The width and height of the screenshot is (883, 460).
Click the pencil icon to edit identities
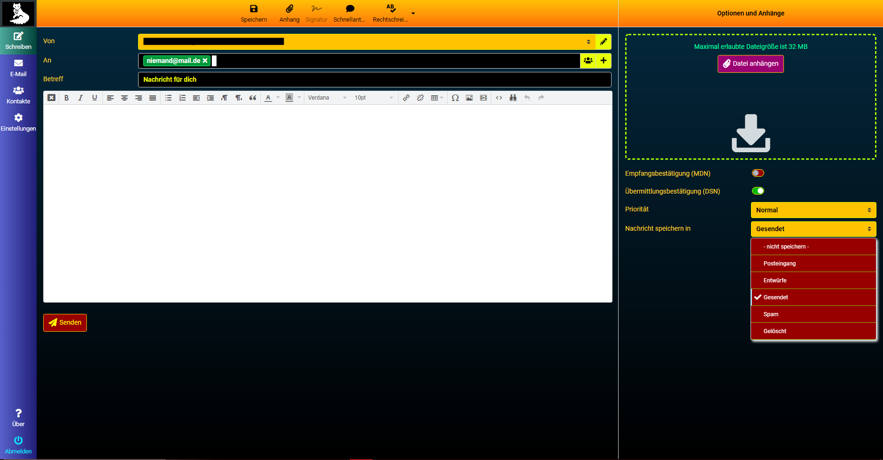[604, 42]
